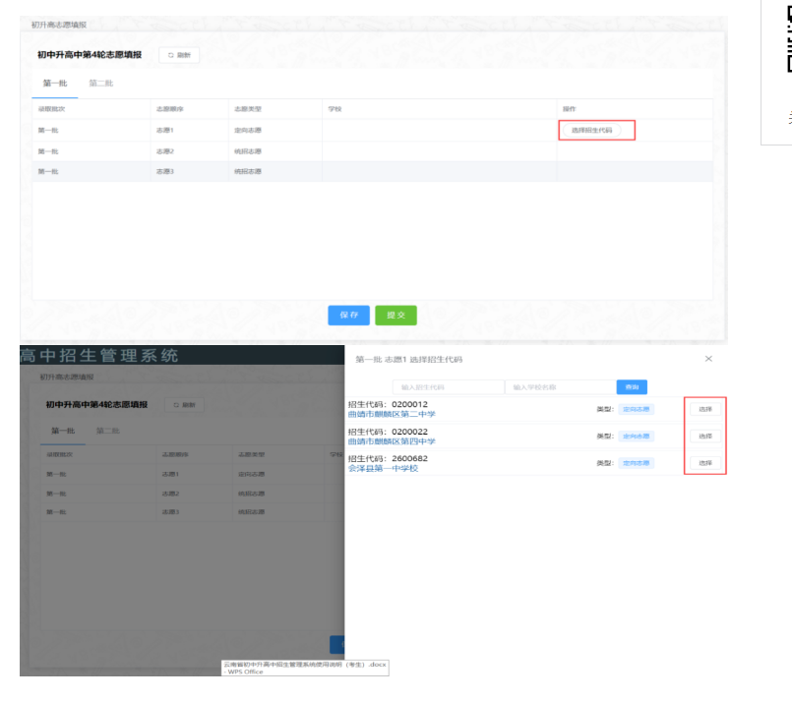792x701 pixels.
Task: Choose 选择 for enrollment code 2600682
Action: pyautogui.click(x=704, y=463)
